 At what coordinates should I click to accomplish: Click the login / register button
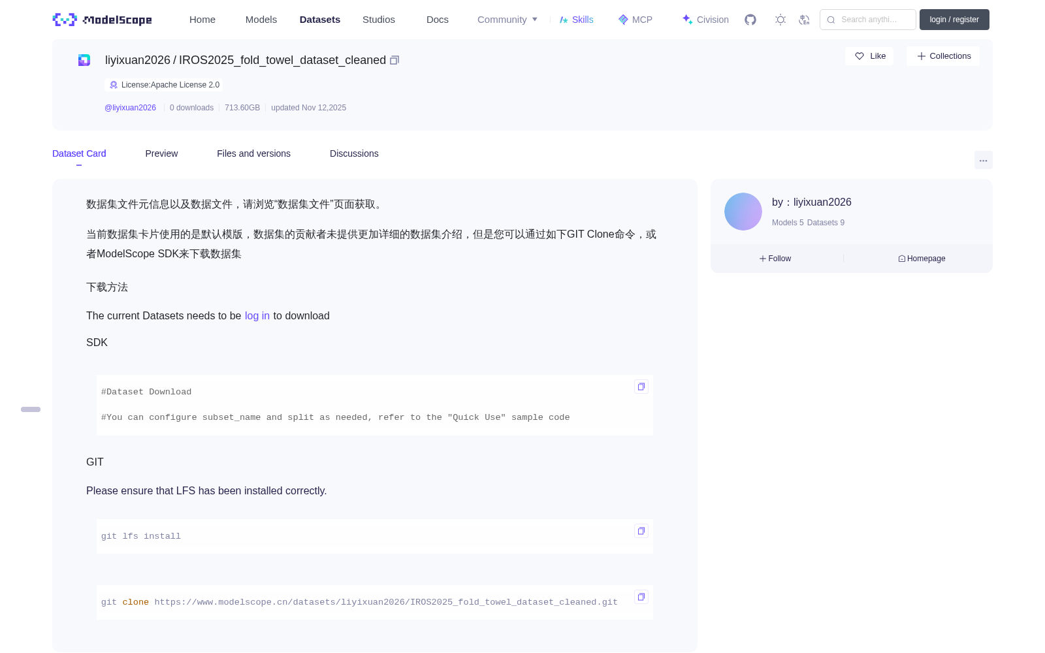pos(954,20)
